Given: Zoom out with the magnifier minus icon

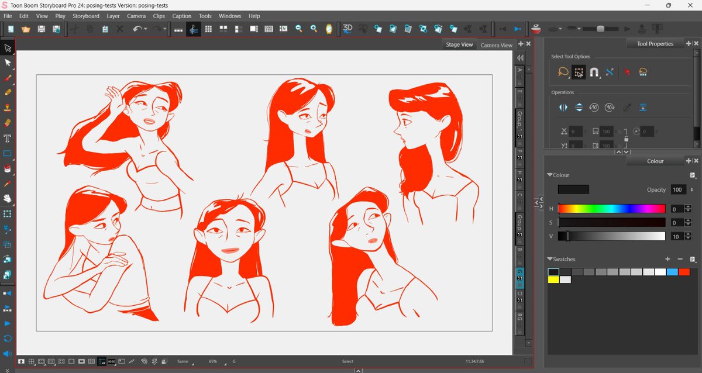Looking at the screenshot, I should (299, 29).
